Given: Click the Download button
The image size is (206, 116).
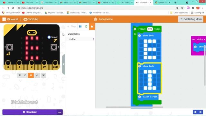Looking at the screenshot, I should click(30, 112).
